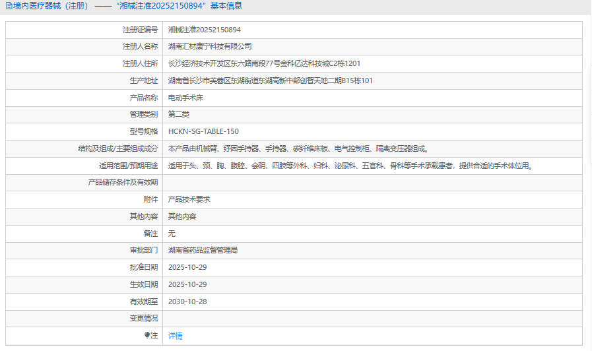The height and width of the screenshot is (351, 592).
Task: Click the intended use text starting 适用于头
Action: coord(350,166)
